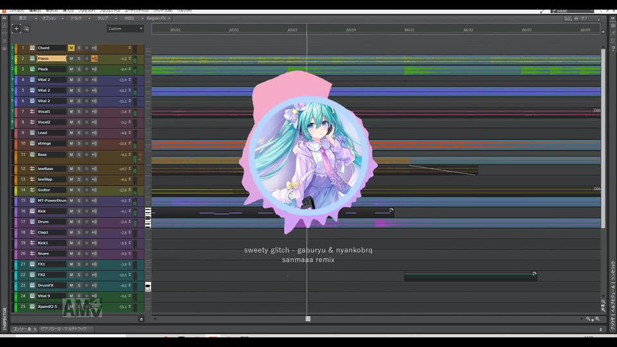The image size is (617, 347).
Task: Collapse right browser dock double-arrow icon
Action: [x=613, y=18]
